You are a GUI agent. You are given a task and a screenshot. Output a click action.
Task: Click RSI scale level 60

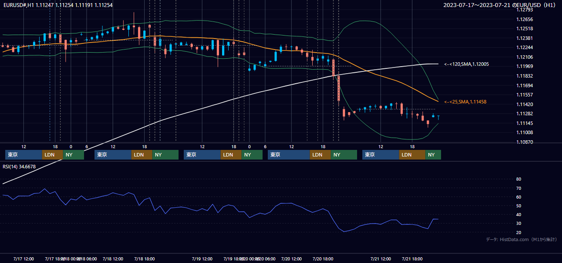(x=518, y=197)
